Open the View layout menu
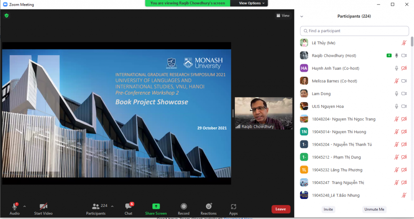 click(x=283, y=16)
